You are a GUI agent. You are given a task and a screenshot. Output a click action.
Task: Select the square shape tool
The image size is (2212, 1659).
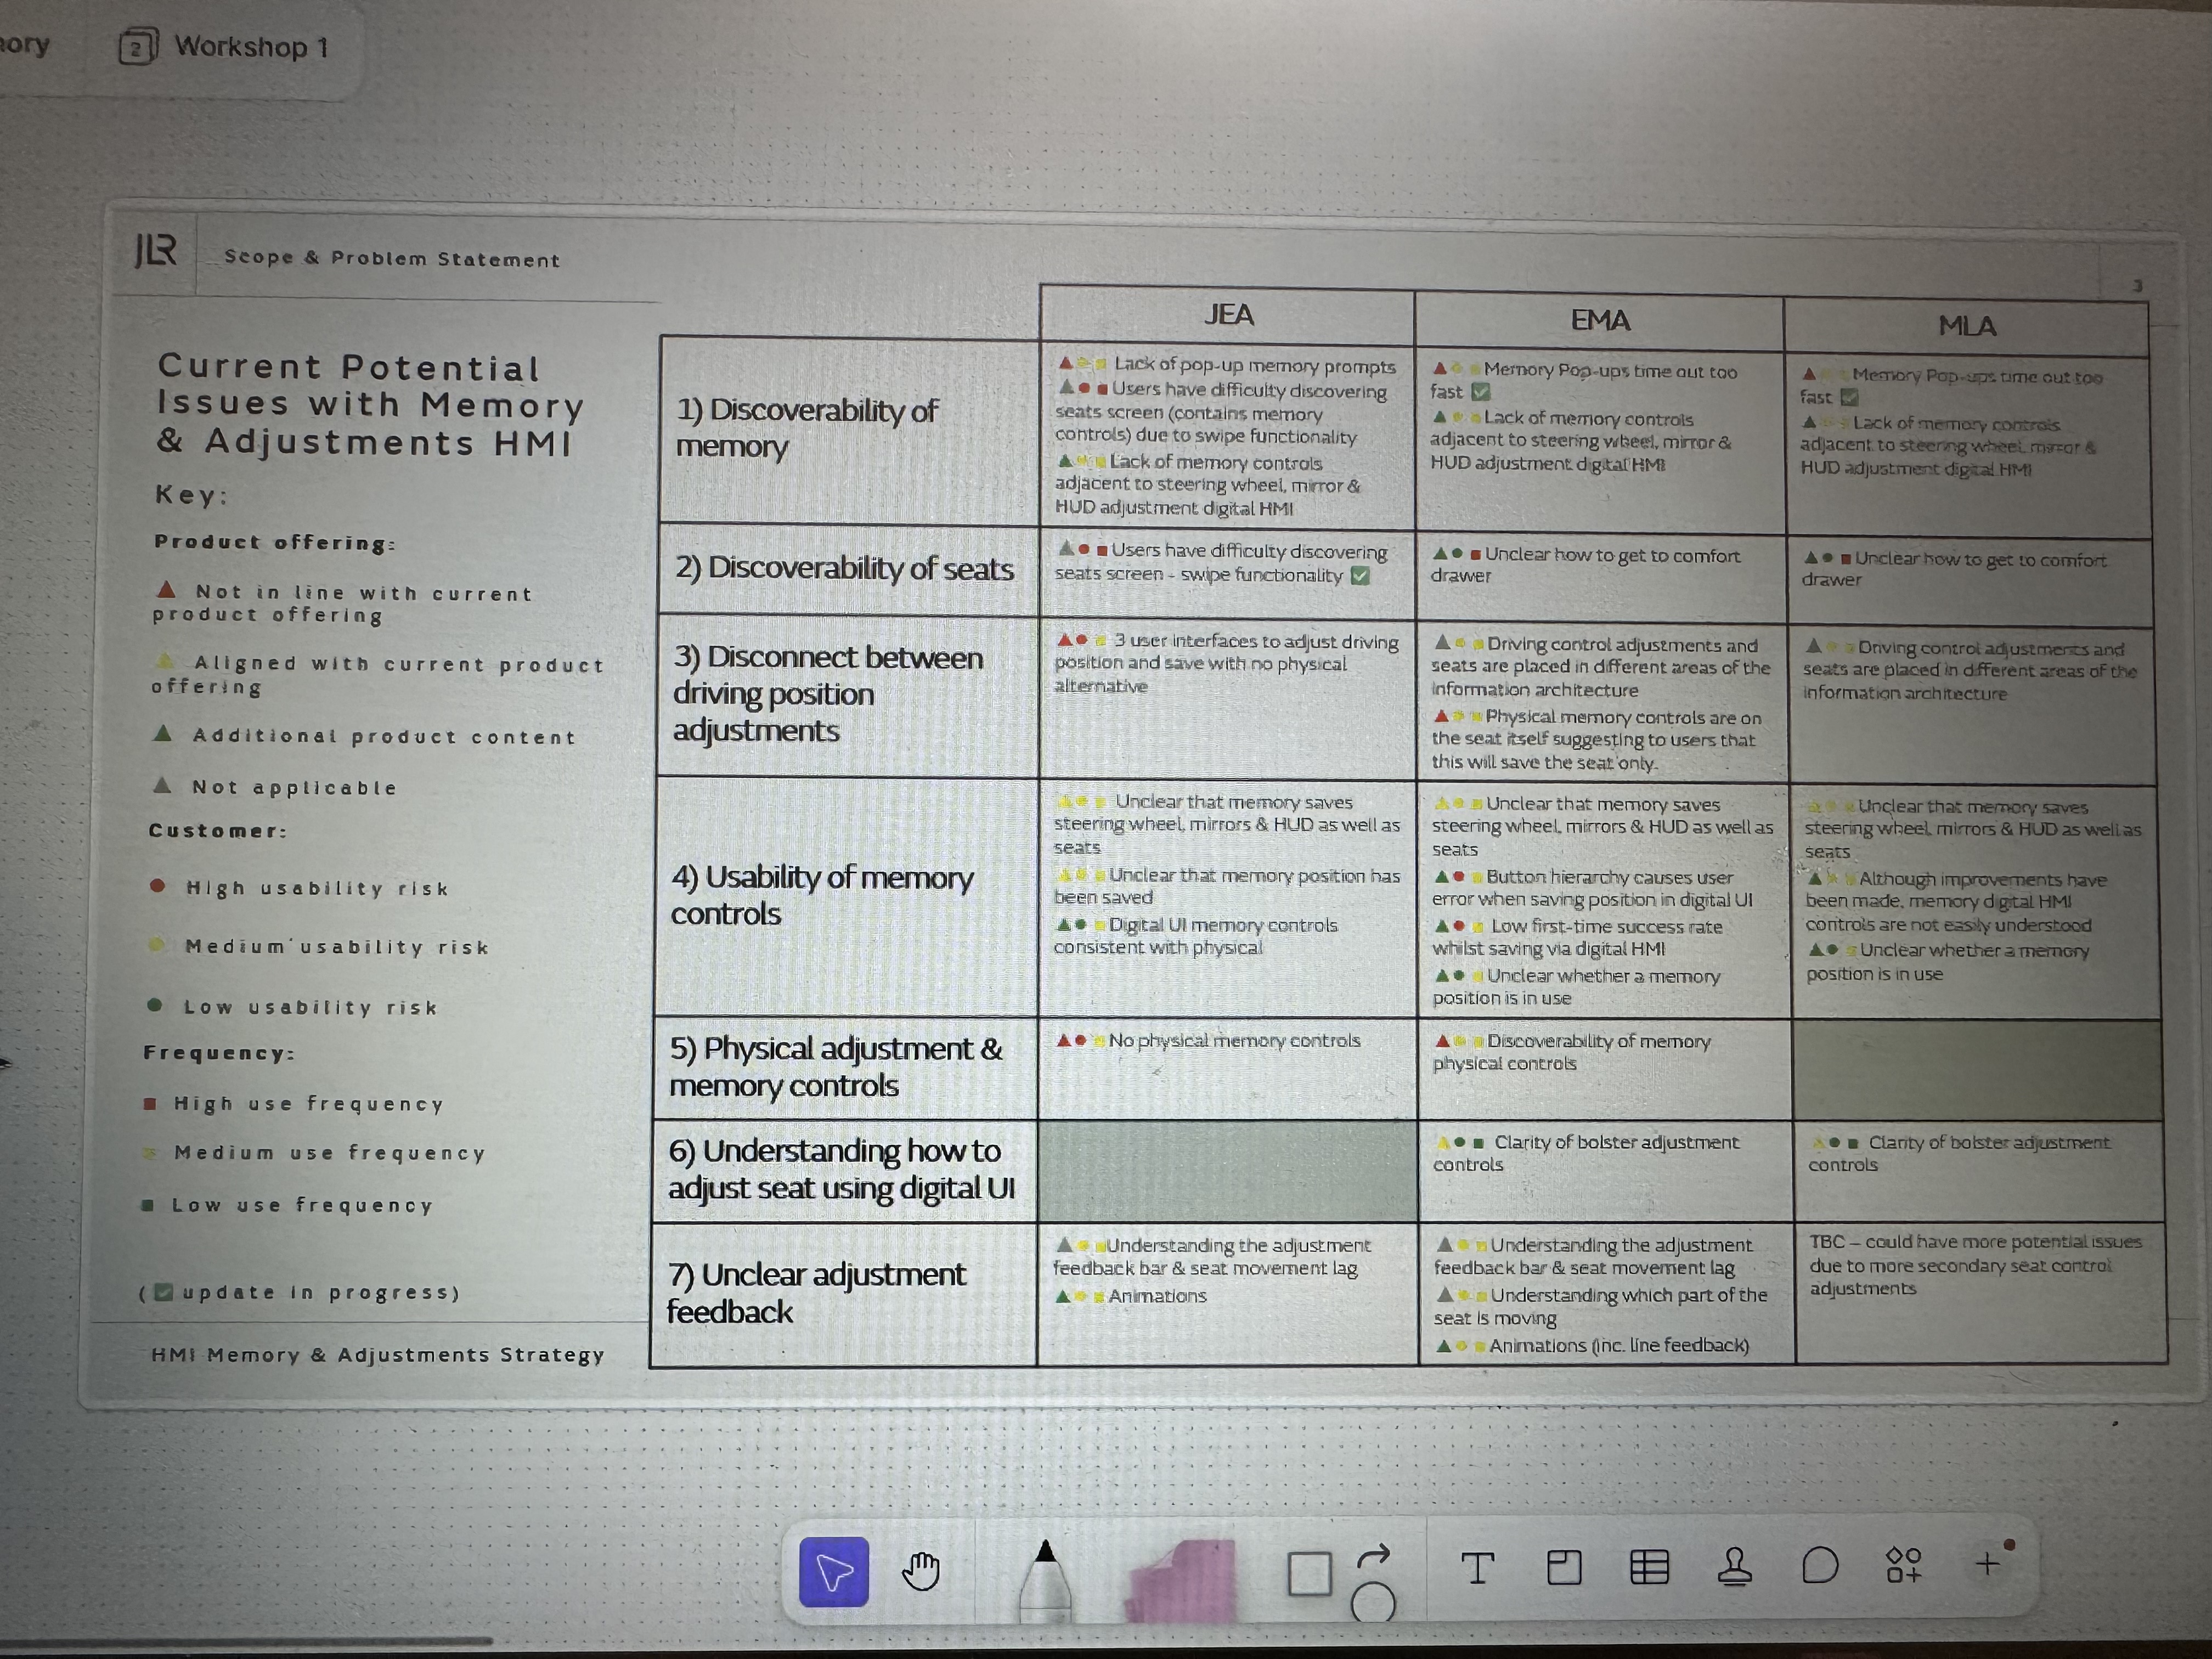tap(1309, 1574)
